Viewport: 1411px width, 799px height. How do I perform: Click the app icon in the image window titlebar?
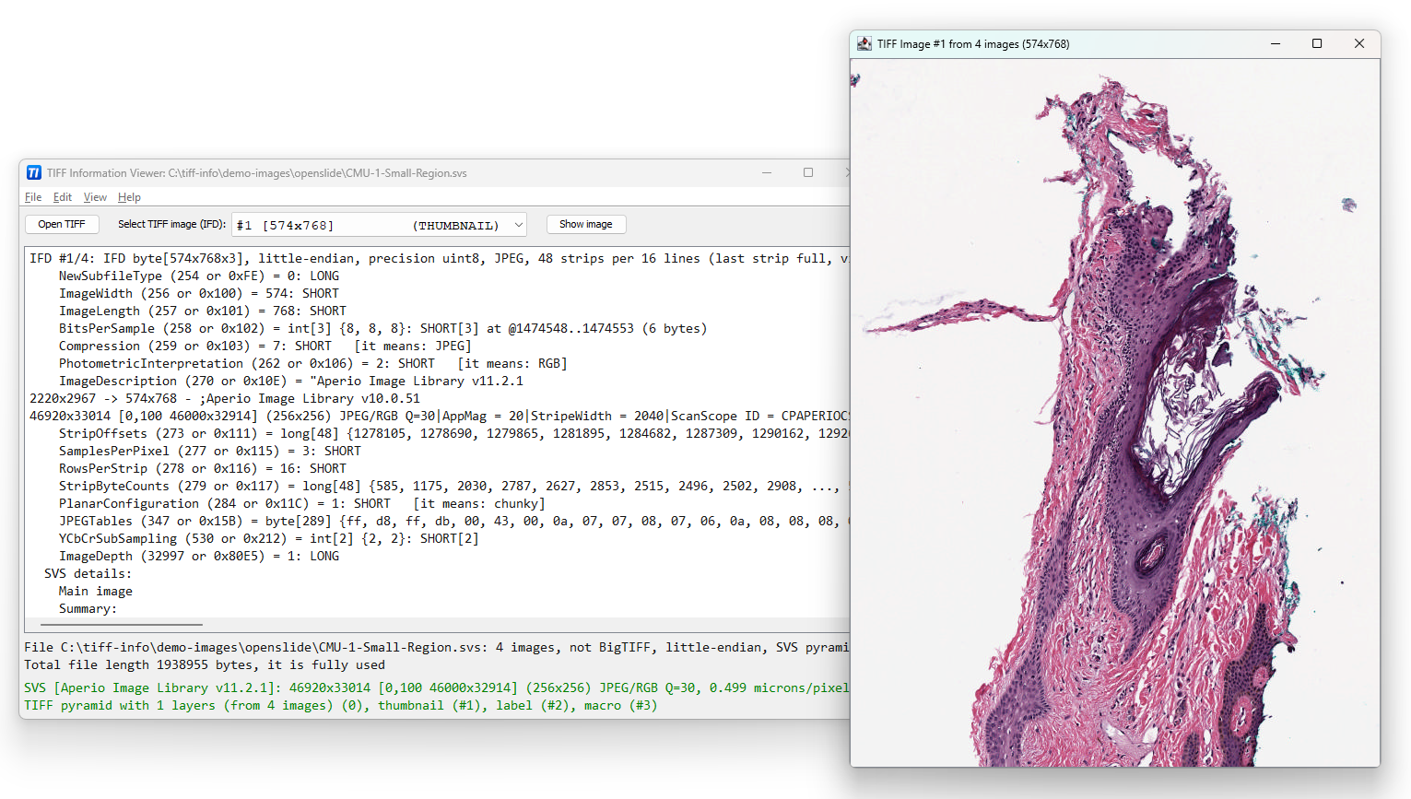(864, 43)
